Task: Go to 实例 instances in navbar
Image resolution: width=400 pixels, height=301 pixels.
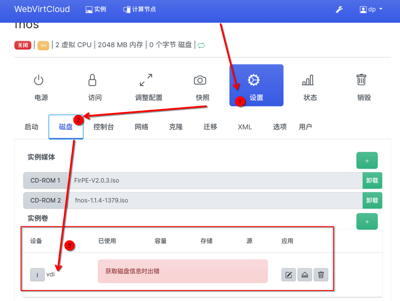Action: coord(96,9)
